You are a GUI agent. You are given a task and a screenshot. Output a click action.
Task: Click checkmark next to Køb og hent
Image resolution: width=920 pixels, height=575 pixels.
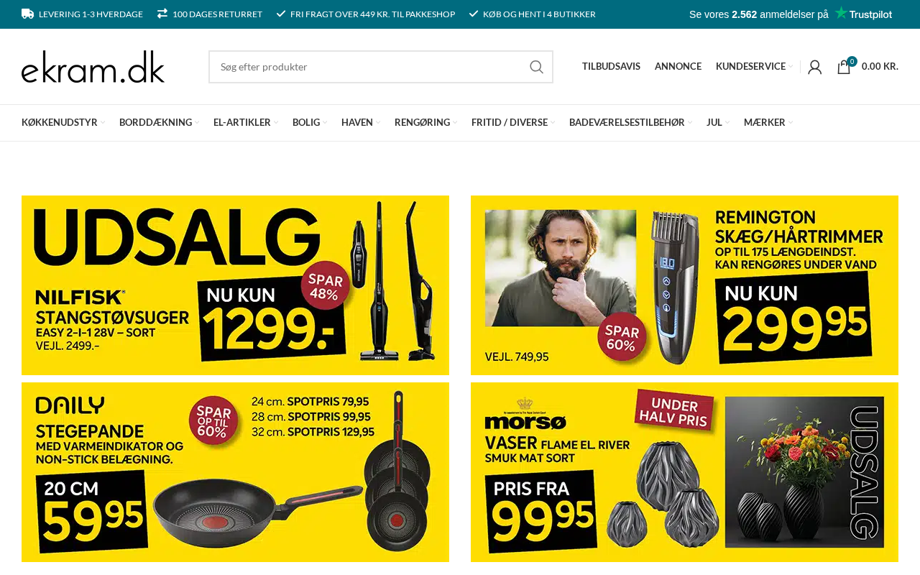[x=474, y=14]
